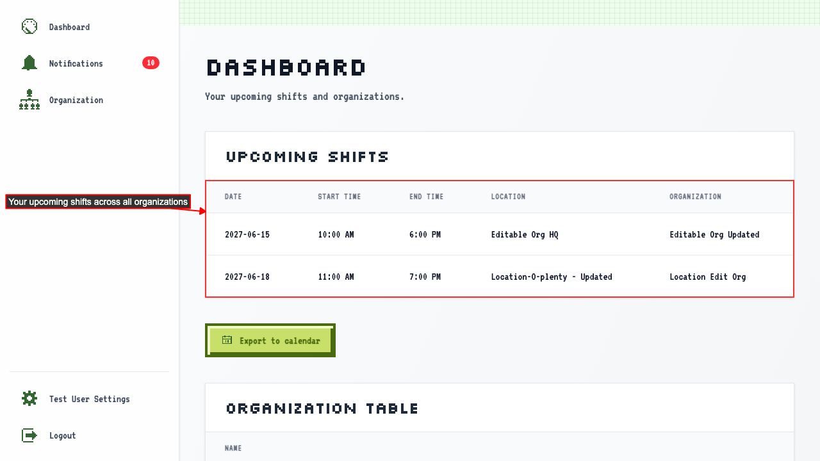Click the red notification count badge

point(151,63)
